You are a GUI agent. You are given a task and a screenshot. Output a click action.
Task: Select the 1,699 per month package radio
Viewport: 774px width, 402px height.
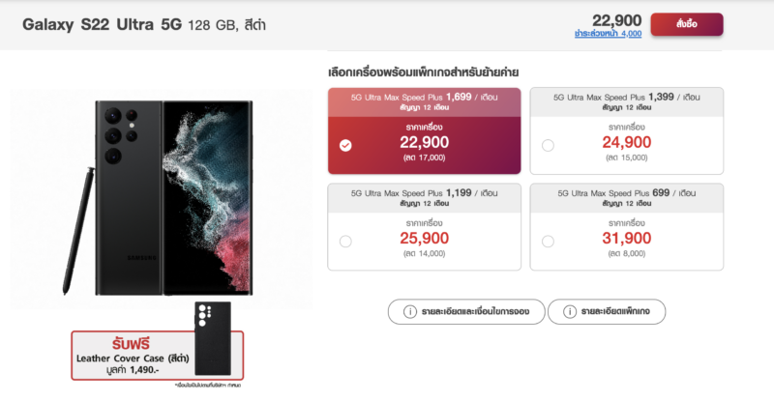345,145
